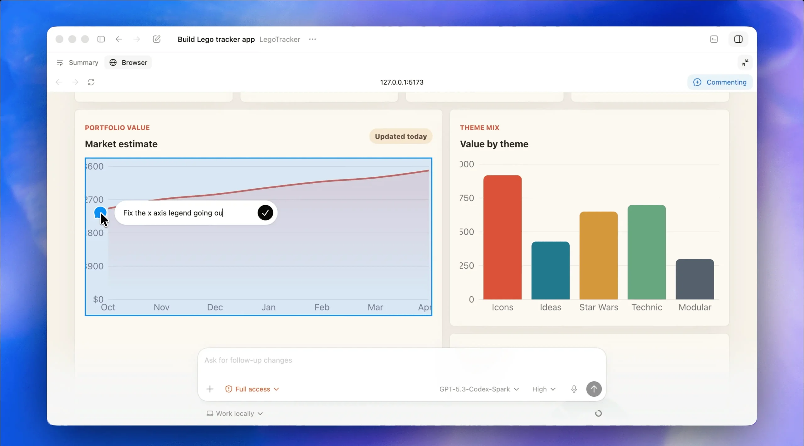Toggle the left sidebar panel icon
Viewport: 804px width, 446px height.
click(101, 39)
